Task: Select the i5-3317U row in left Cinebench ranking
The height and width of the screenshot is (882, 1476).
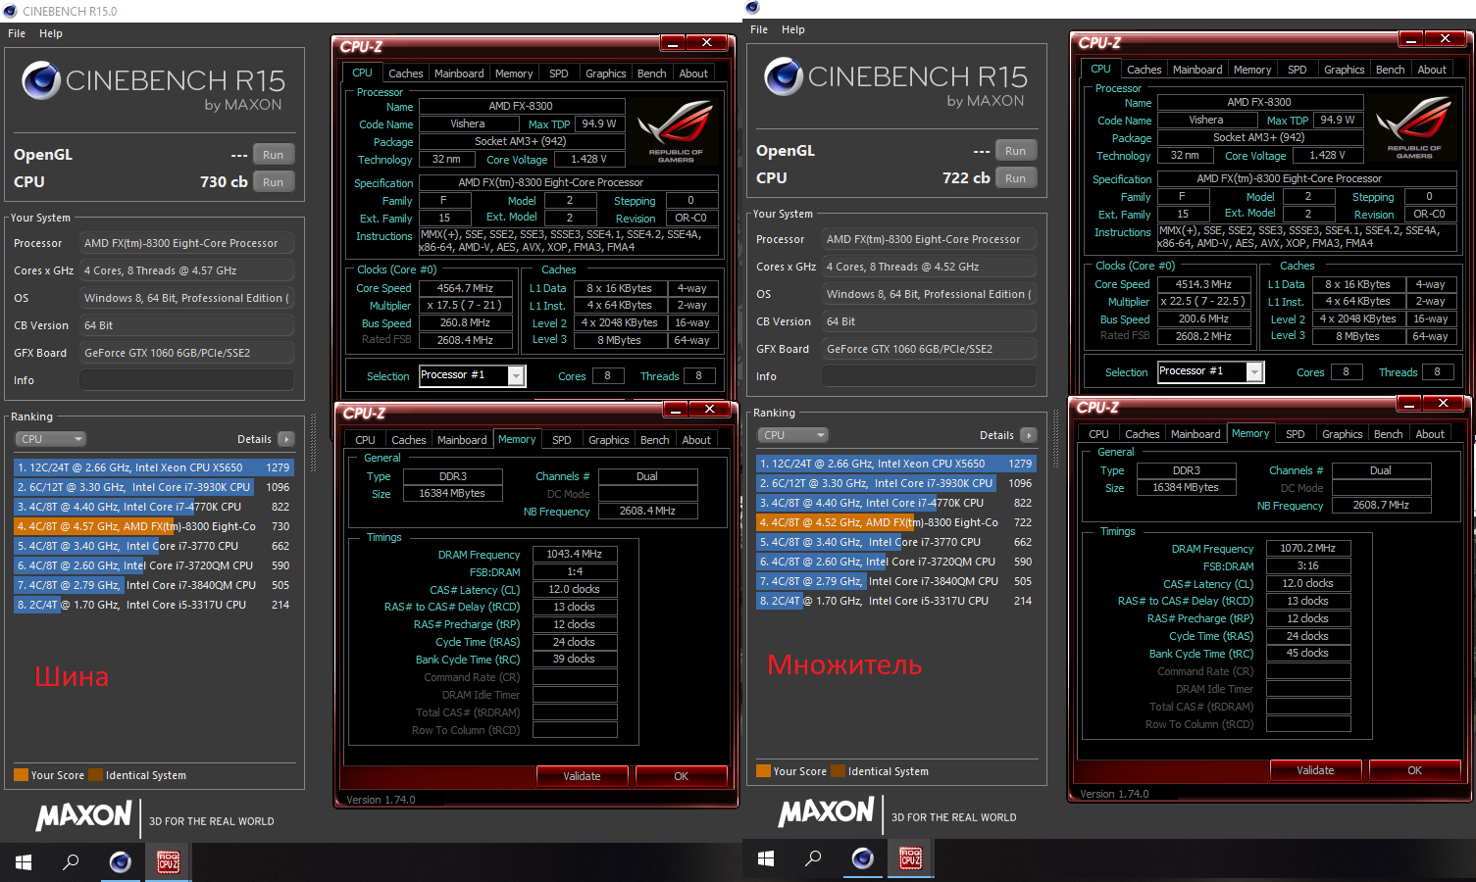Action: pyautogui.click(x=153, y=605)
